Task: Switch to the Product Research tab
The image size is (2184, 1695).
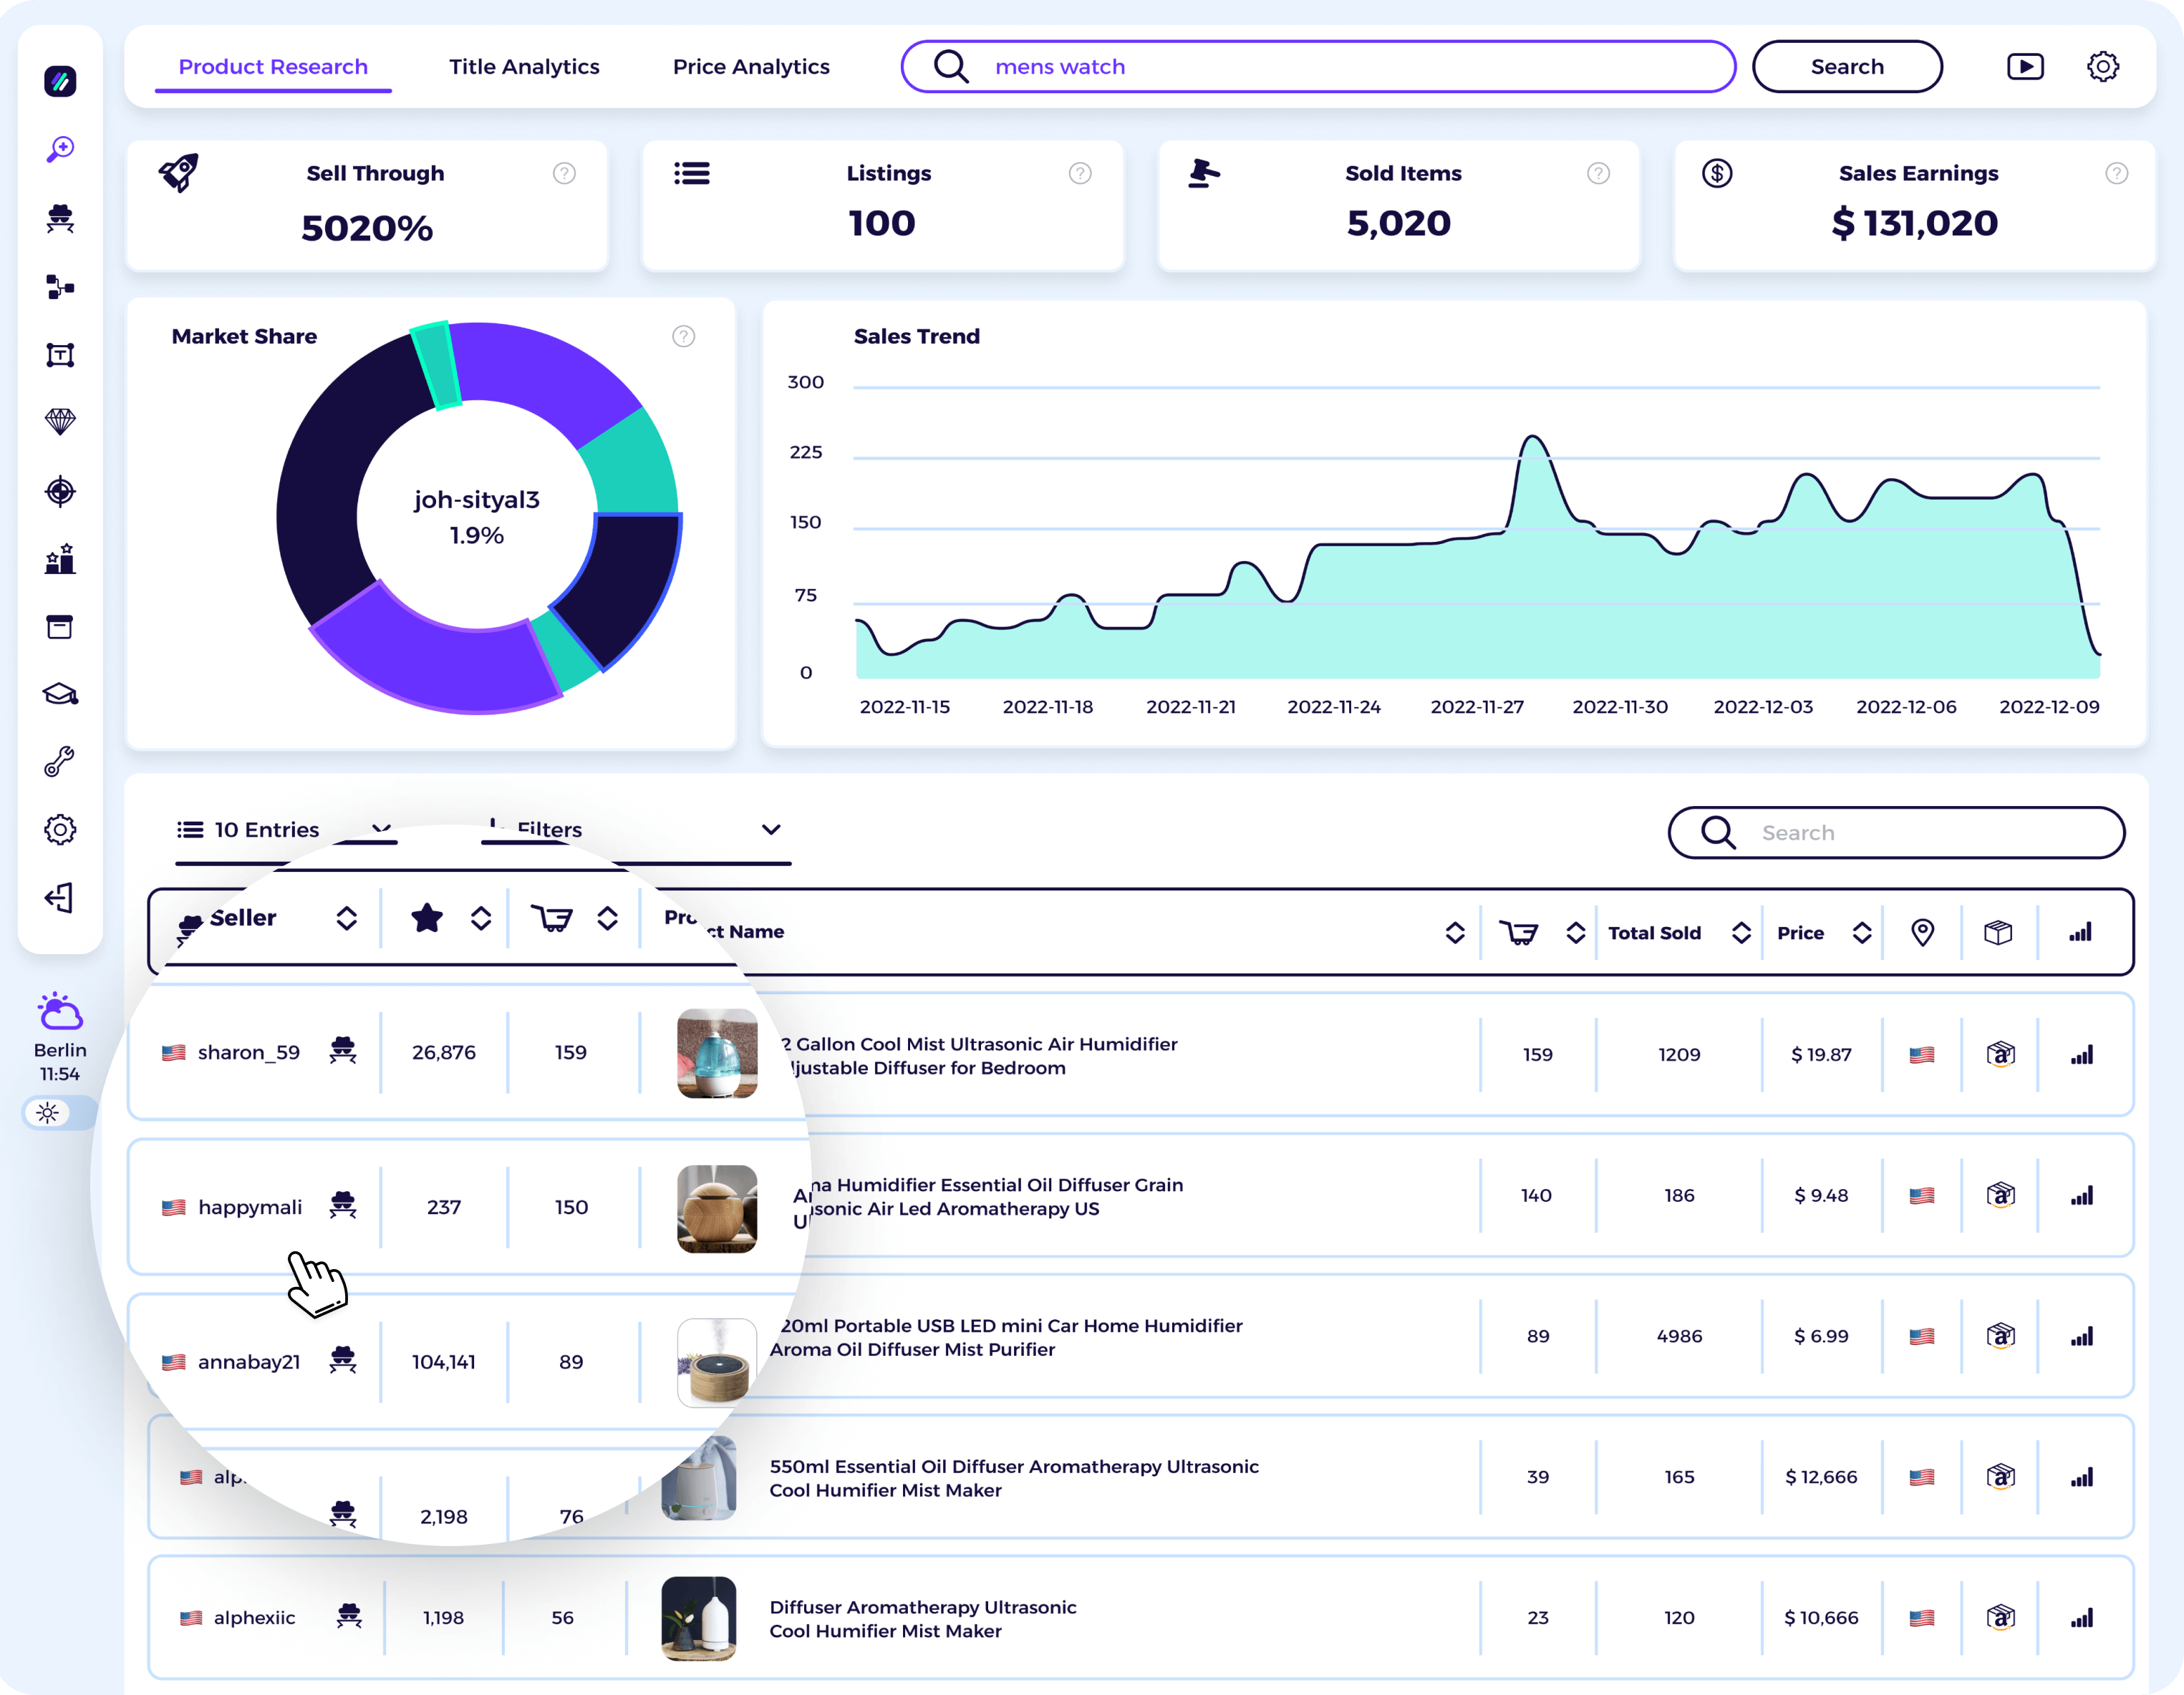Action: pos(273,67)
